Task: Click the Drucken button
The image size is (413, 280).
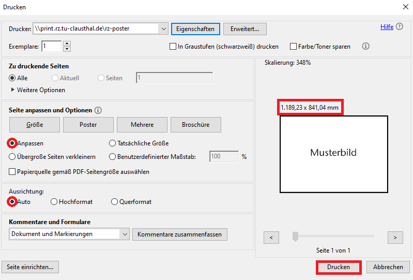Action: pyautogui.click(x=338, y=267)
